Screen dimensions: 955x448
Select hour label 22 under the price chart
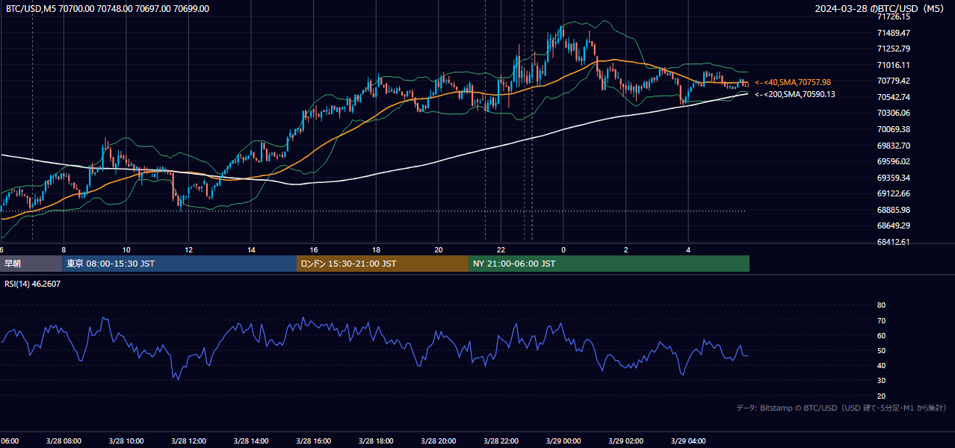[501, 249]
